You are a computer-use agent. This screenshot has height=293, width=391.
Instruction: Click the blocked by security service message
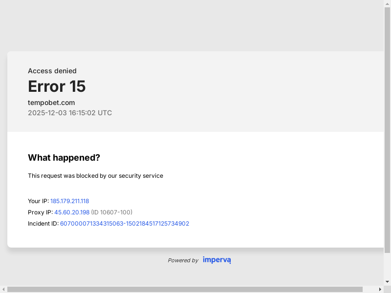coord(95,176)
